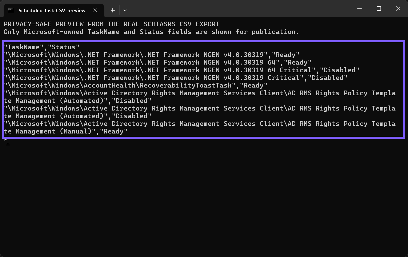Click 'te Management (Manual)","Ready"' line
The width and height of the screenshot is (408, 257).
coord(66,131)
